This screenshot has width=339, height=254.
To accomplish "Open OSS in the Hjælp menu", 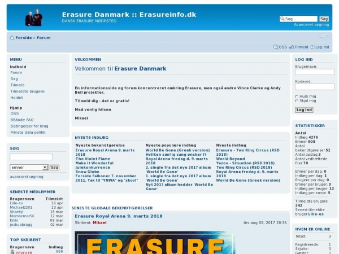I will tap(15, 113).
